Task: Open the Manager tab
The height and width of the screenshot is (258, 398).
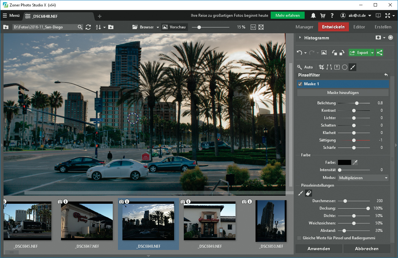Action: pyautogui.click(x=304, y=27)
